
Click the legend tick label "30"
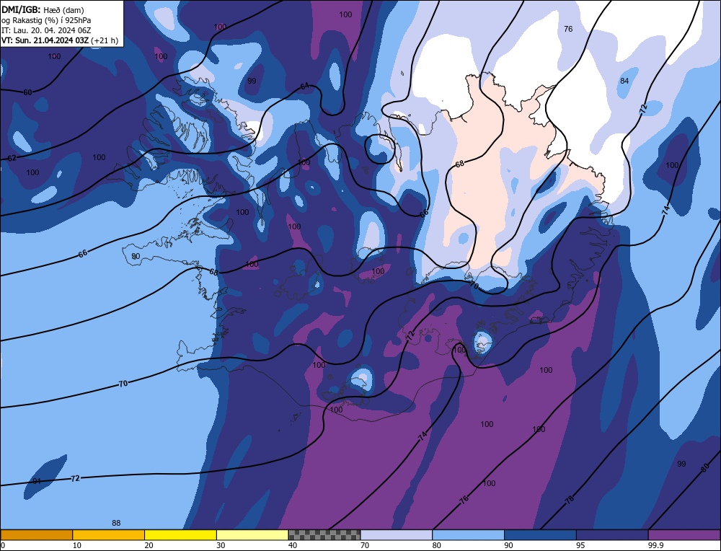point(221,545)
